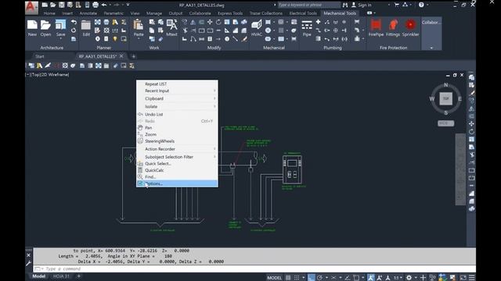Screen dimensions: 501x281
Task: Open the Edit tool in Planner panel
Action: click(x=86, y=26)
